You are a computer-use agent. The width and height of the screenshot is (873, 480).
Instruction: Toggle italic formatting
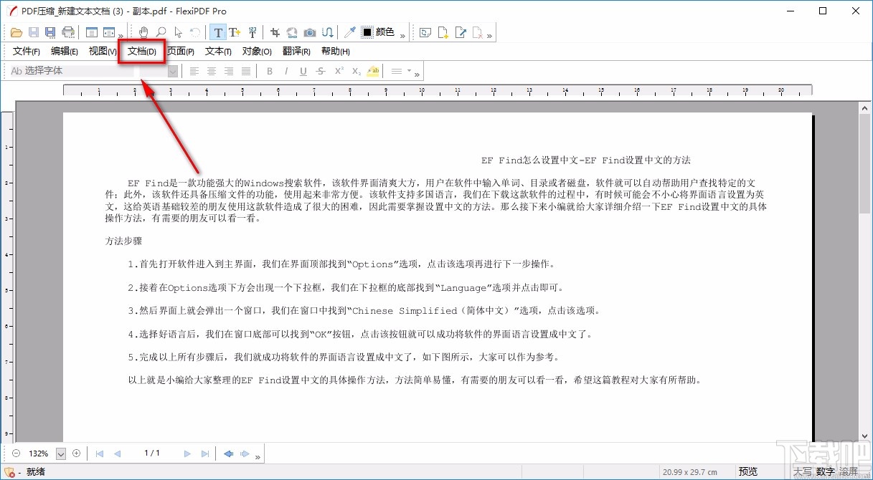(286, 71)
